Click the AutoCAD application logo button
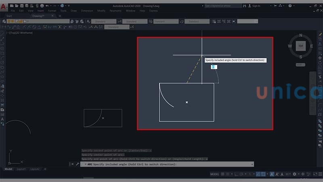323x182 pixels. 4,6
